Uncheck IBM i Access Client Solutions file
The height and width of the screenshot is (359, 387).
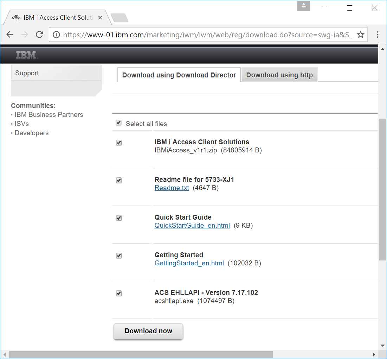[119, 143]
